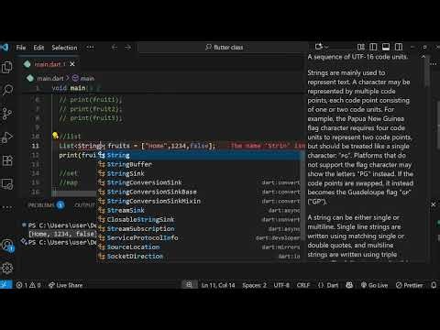
Task: Go back with the left arrow
Action: click(x=115, y=48)
